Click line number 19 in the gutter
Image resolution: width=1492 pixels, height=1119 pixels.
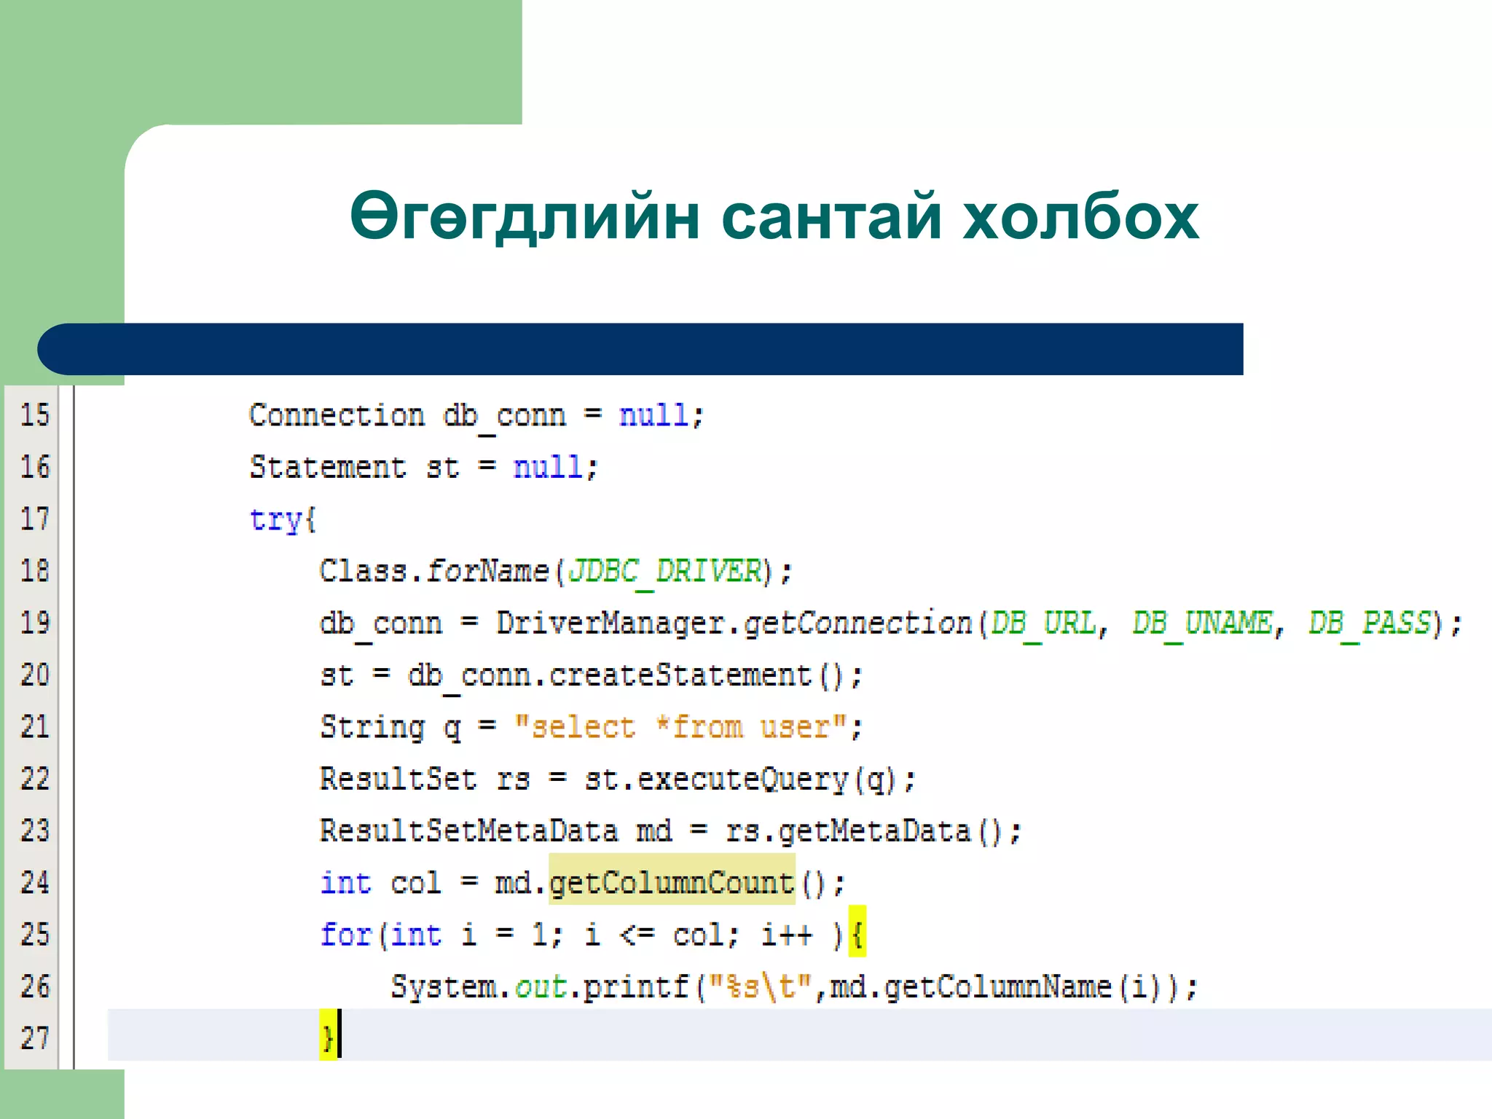35,622
